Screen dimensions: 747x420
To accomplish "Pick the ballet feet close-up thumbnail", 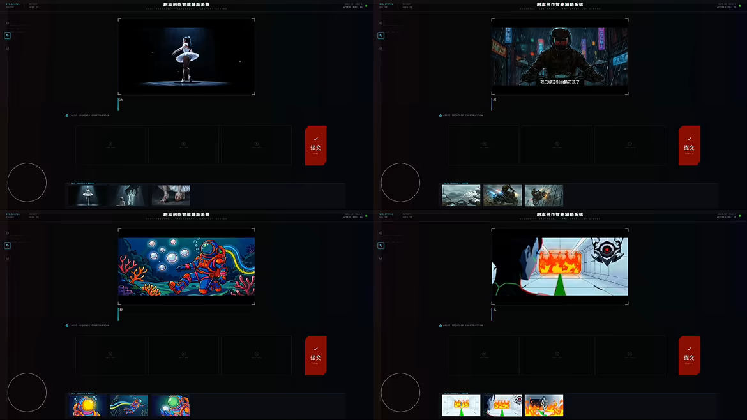I will [170, 195].
